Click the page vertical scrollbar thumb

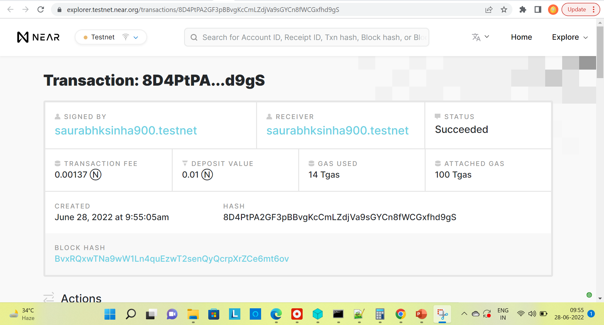pyautogui.click(x=600, y=52)
